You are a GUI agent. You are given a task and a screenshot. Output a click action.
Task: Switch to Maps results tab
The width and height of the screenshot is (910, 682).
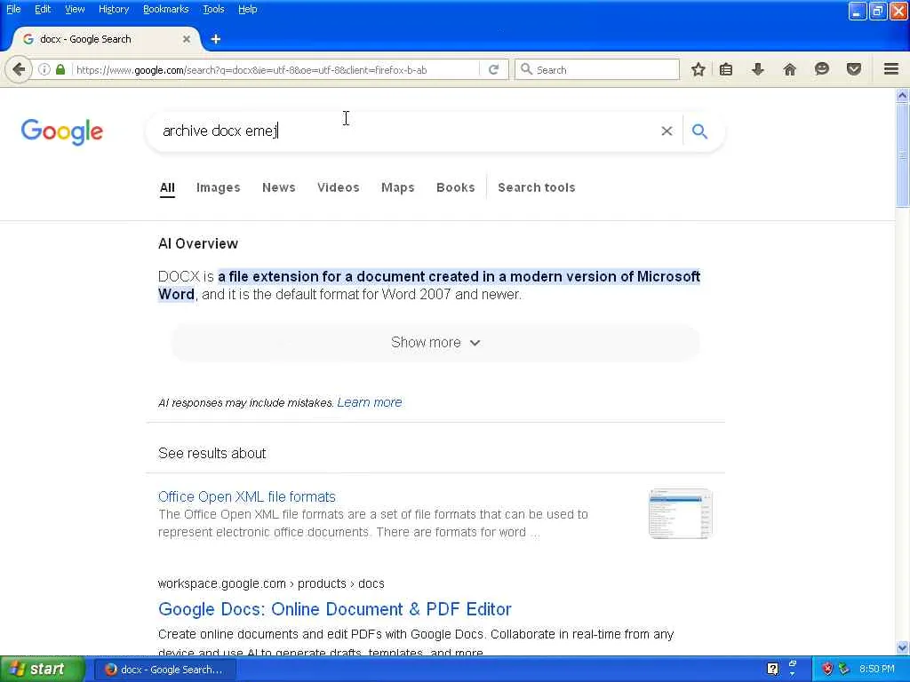398,187
